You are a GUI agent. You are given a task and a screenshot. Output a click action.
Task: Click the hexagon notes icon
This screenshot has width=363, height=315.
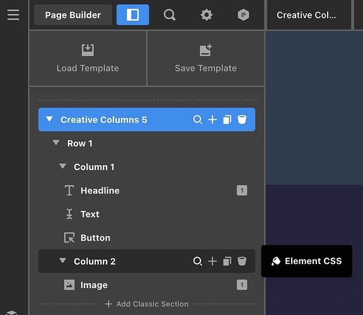pyautogui.click(x=243, y=15)
